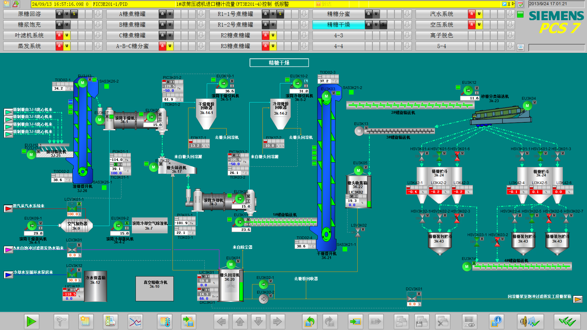Switch to the 原糖回溶 area
The height and width of the screenshot is (330, 587).
29,14
